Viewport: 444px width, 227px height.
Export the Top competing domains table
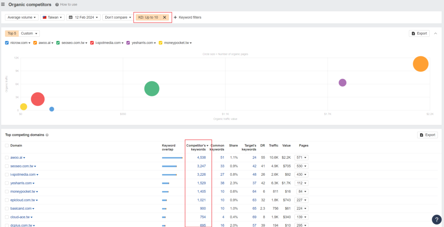(427, 135)
